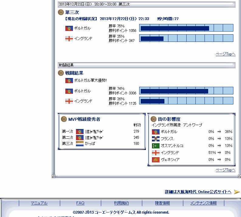Click イングランド influence 51% value
The image size is (241, 217).
[x=212, y=153]
